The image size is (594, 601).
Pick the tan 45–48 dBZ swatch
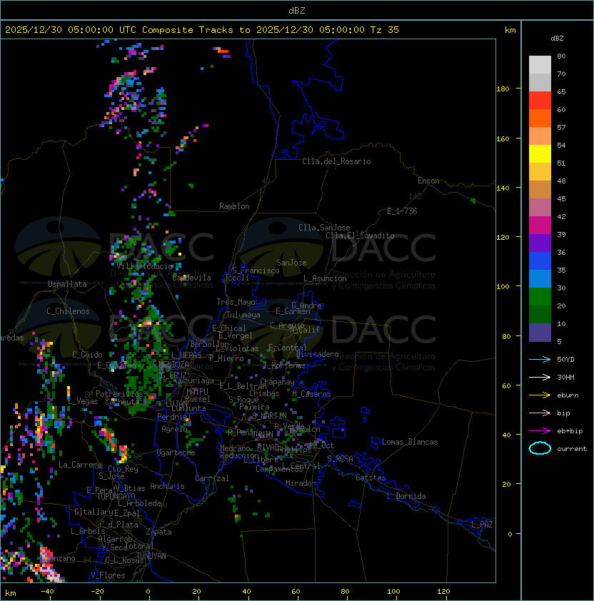click(x=540, y=189)
